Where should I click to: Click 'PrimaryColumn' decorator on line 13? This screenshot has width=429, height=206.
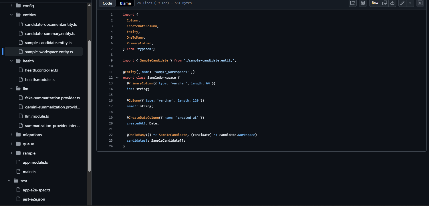point(141,83)
